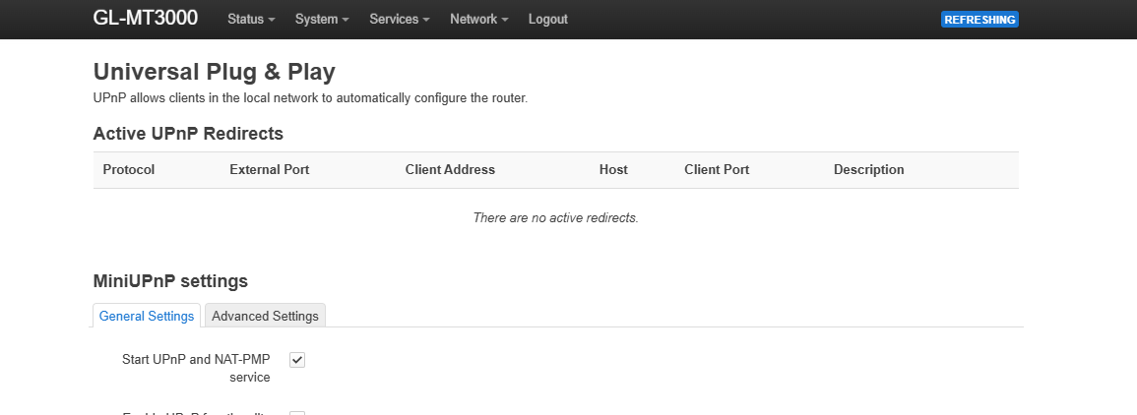Switch to the Advanced Settings tab
Image resolution: width=1137 pixels, height=415 pixels.
click(266, 316)
